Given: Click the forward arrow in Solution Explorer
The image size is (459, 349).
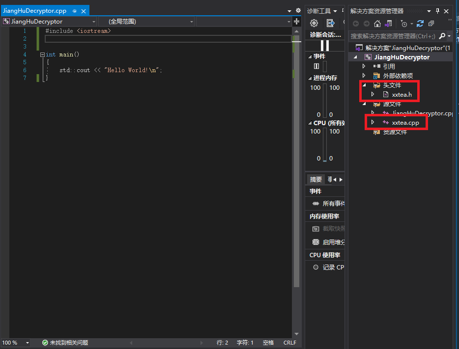Looking at the screenshot, I should click(366, 24).
